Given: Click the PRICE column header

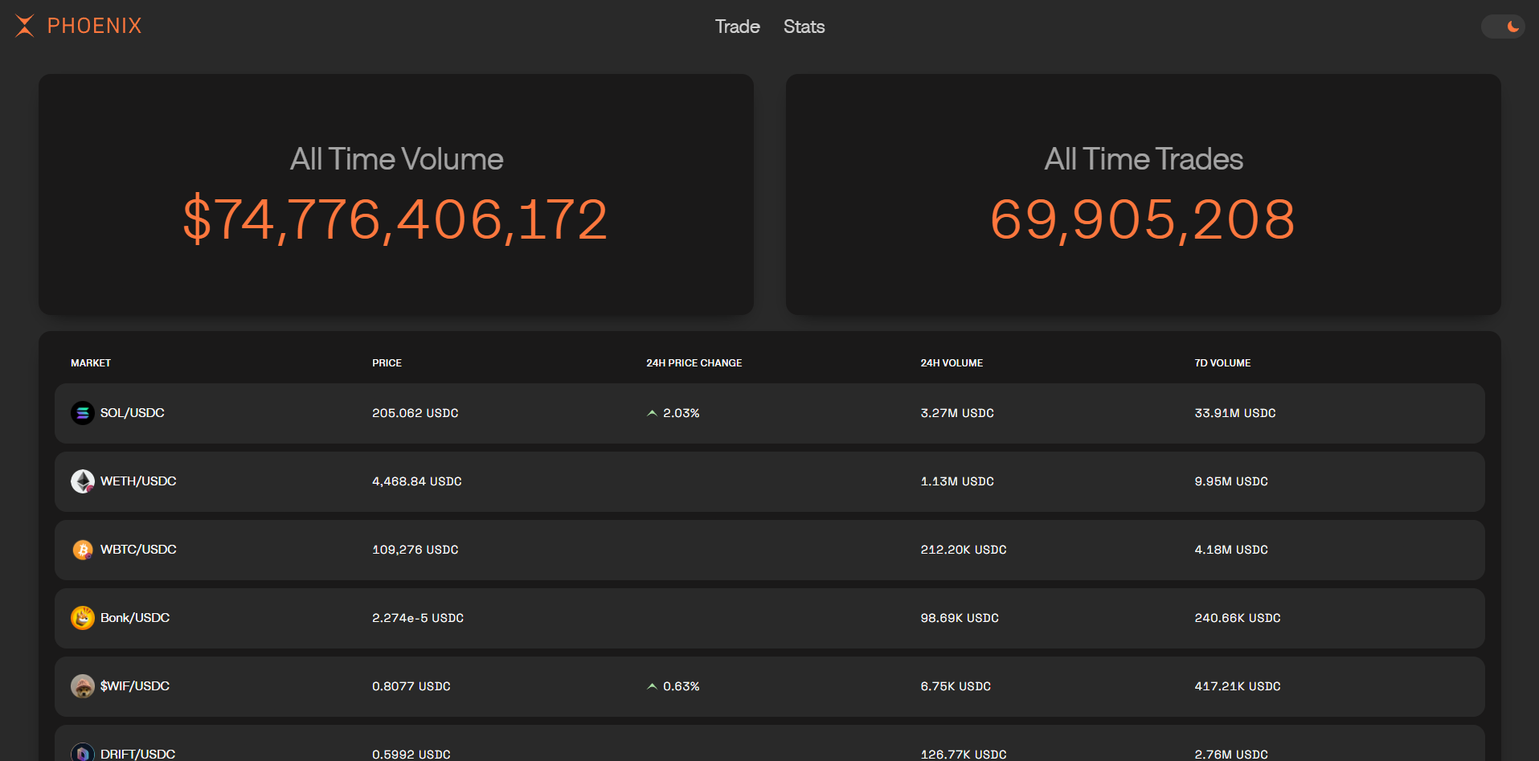Looking at the screenshot, I should (x=387, y=363).
